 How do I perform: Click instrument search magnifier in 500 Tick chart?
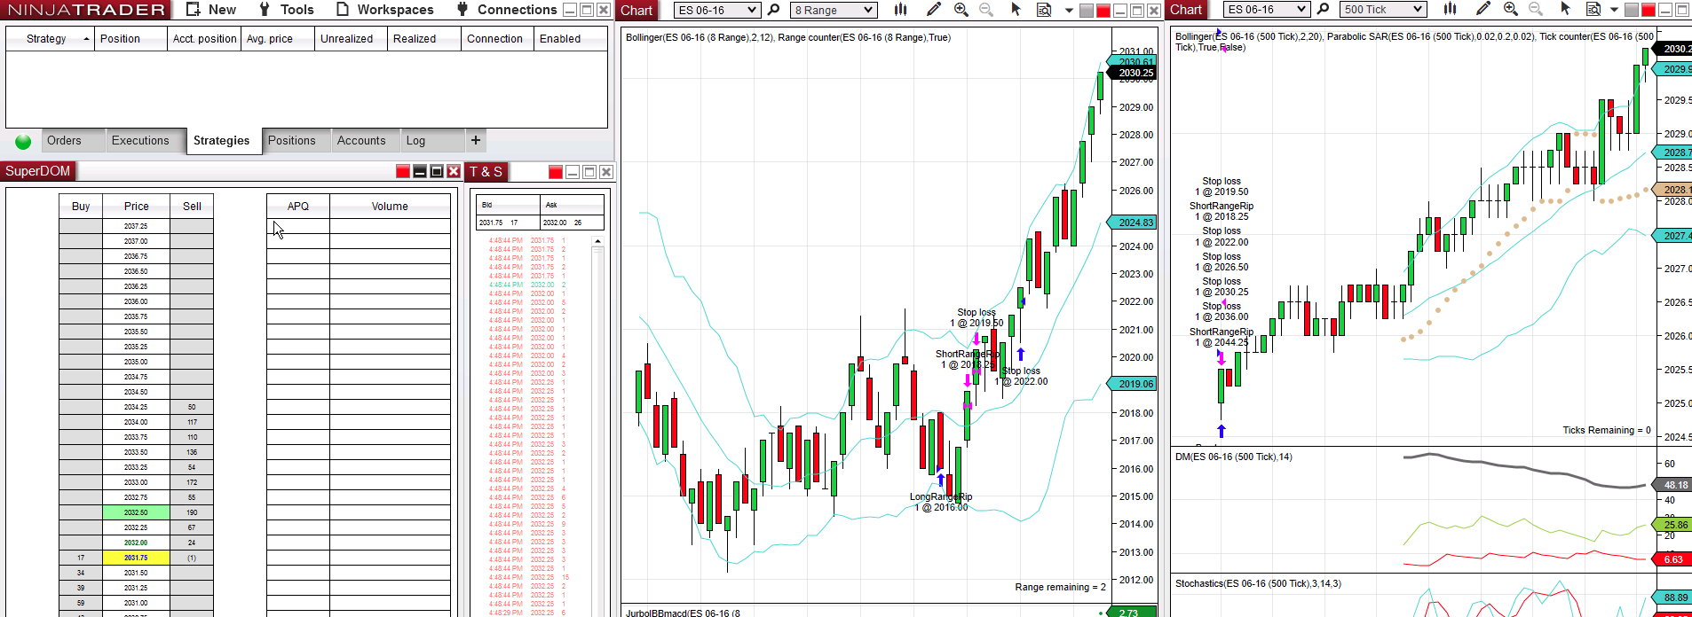[1324, 10]
